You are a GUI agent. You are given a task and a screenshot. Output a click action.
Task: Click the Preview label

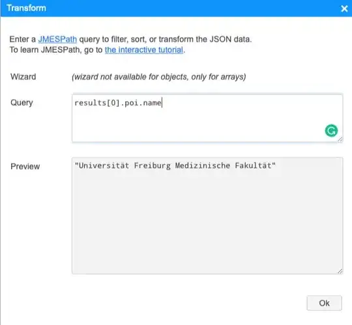click(x=25, y=167)
